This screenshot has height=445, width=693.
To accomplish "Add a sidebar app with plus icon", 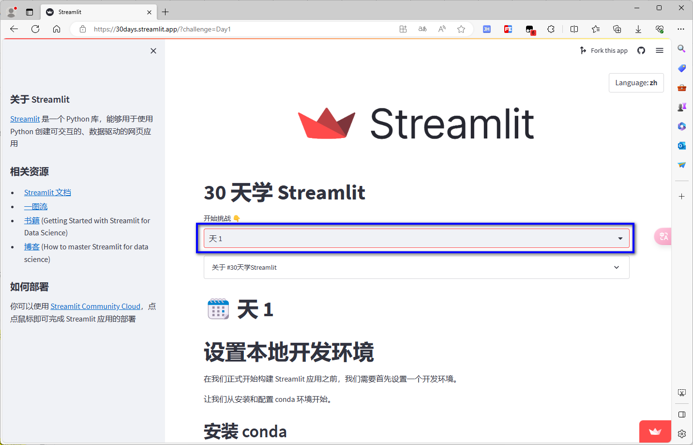I will click(x=682, y=196).
